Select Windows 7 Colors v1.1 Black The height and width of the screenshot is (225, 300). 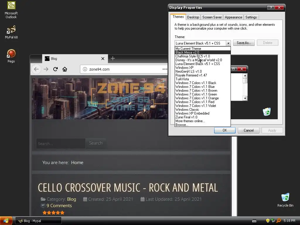[x=203, y=83]
